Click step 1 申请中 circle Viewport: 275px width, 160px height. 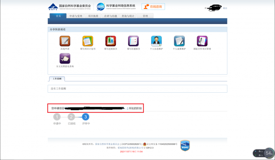[x=57, y=117]
